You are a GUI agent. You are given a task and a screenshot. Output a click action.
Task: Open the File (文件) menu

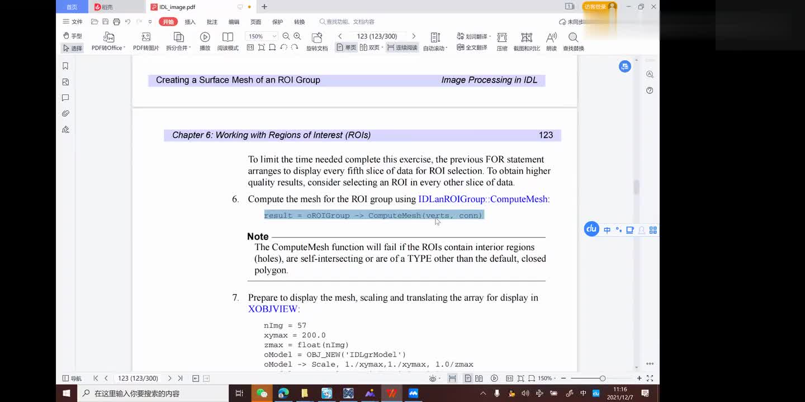pyautogui.click(x=73, y=22)
